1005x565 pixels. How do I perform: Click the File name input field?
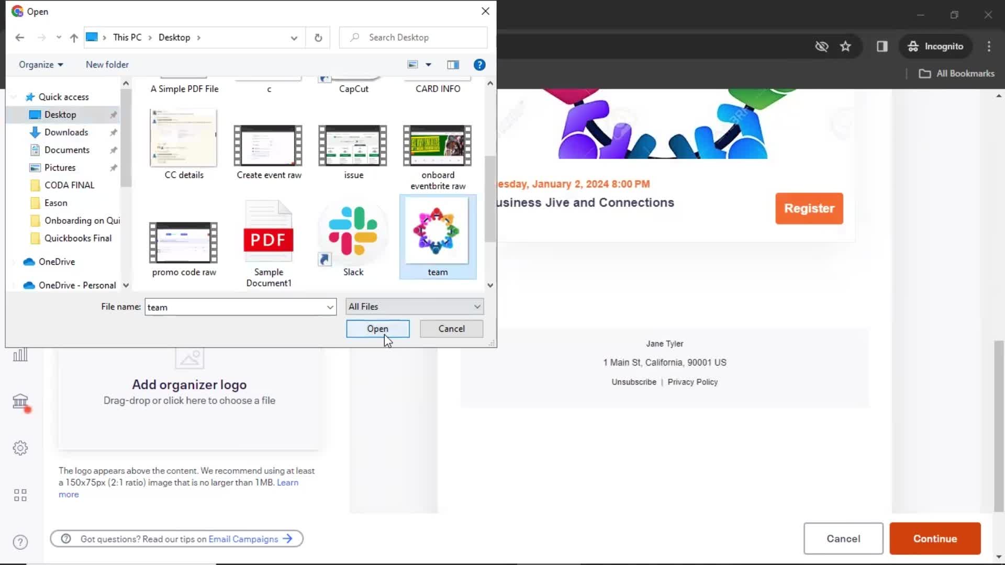[x=236, y=307]
